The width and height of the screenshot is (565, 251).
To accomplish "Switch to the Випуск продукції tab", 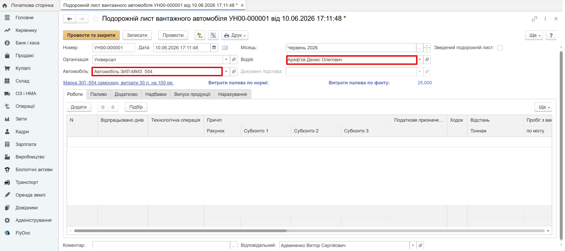I will 192,95.
